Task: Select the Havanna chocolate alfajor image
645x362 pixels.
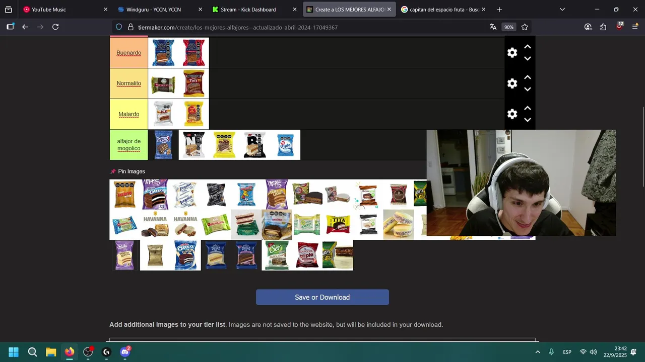Action: [155, 225]
